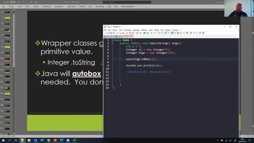254x143 pixels.
Task: Click PowerPoint search box in title bar
Action: (x=127, y=2)
